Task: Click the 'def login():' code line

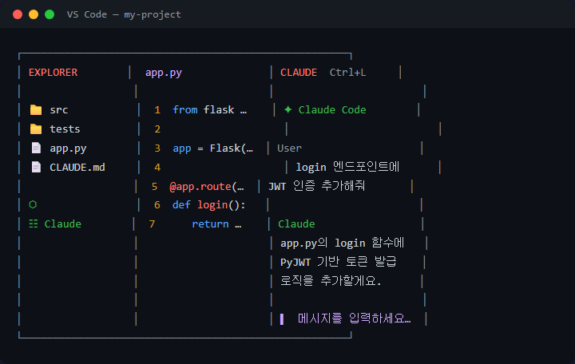Action: tap(209, 204)
